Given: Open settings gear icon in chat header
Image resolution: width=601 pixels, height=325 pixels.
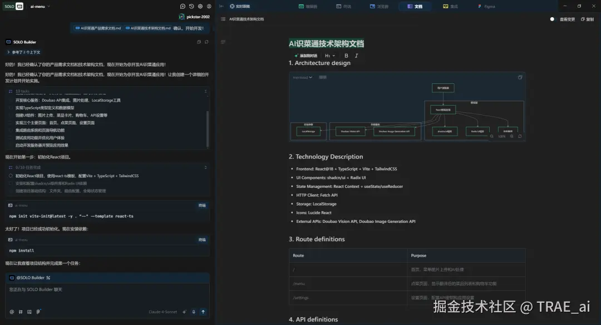Looking at the screenshot, I should tap(200, 6).
